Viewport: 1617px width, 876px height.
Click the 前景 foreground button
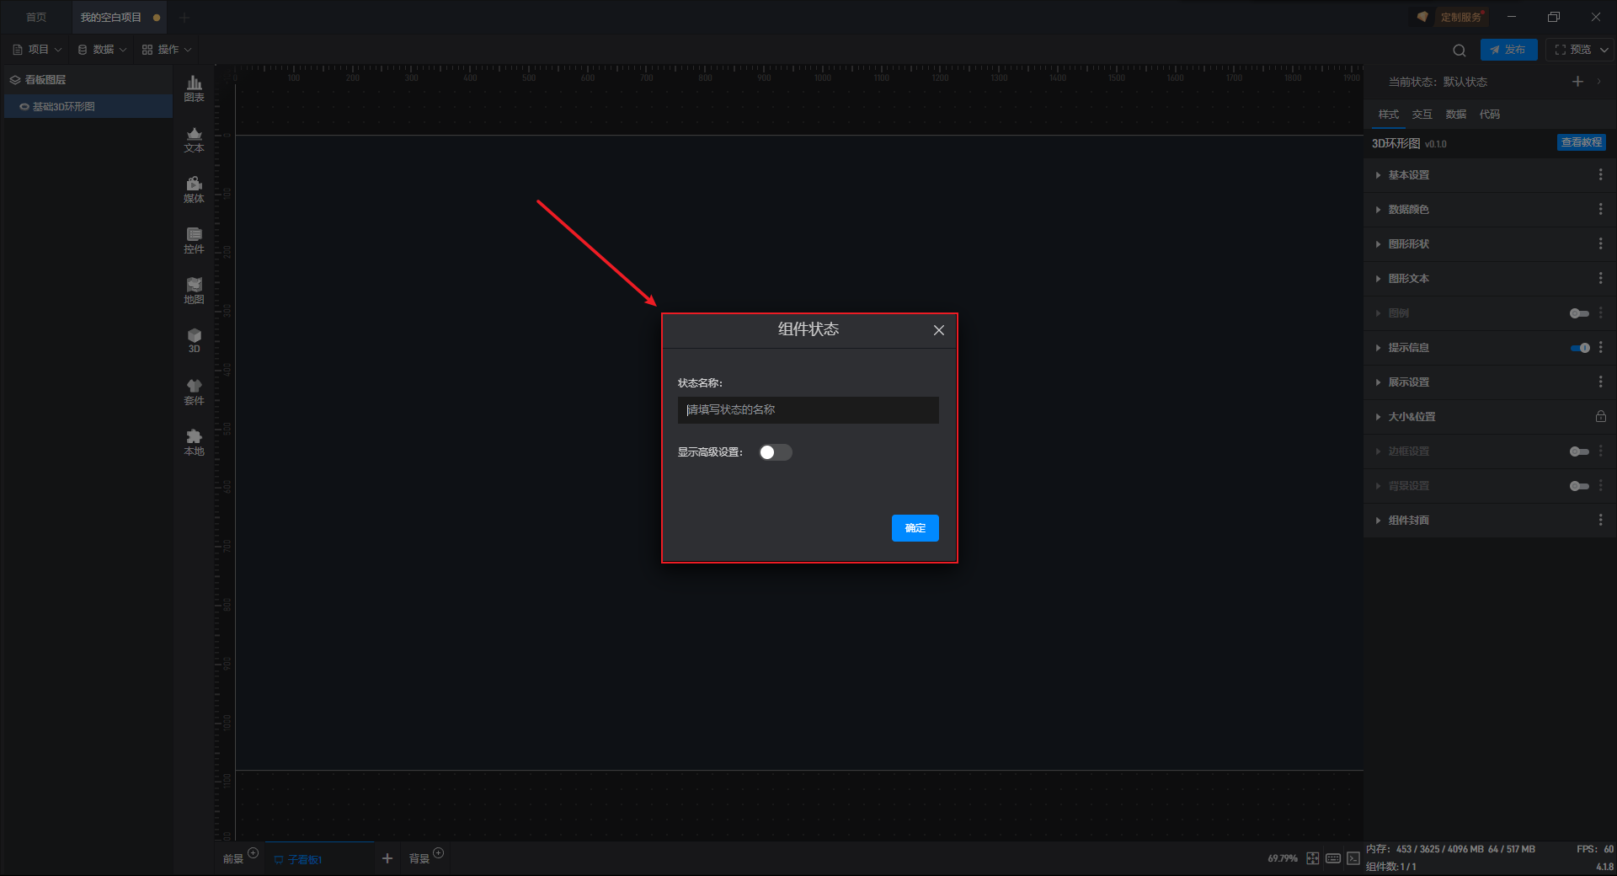coord(233,859)
